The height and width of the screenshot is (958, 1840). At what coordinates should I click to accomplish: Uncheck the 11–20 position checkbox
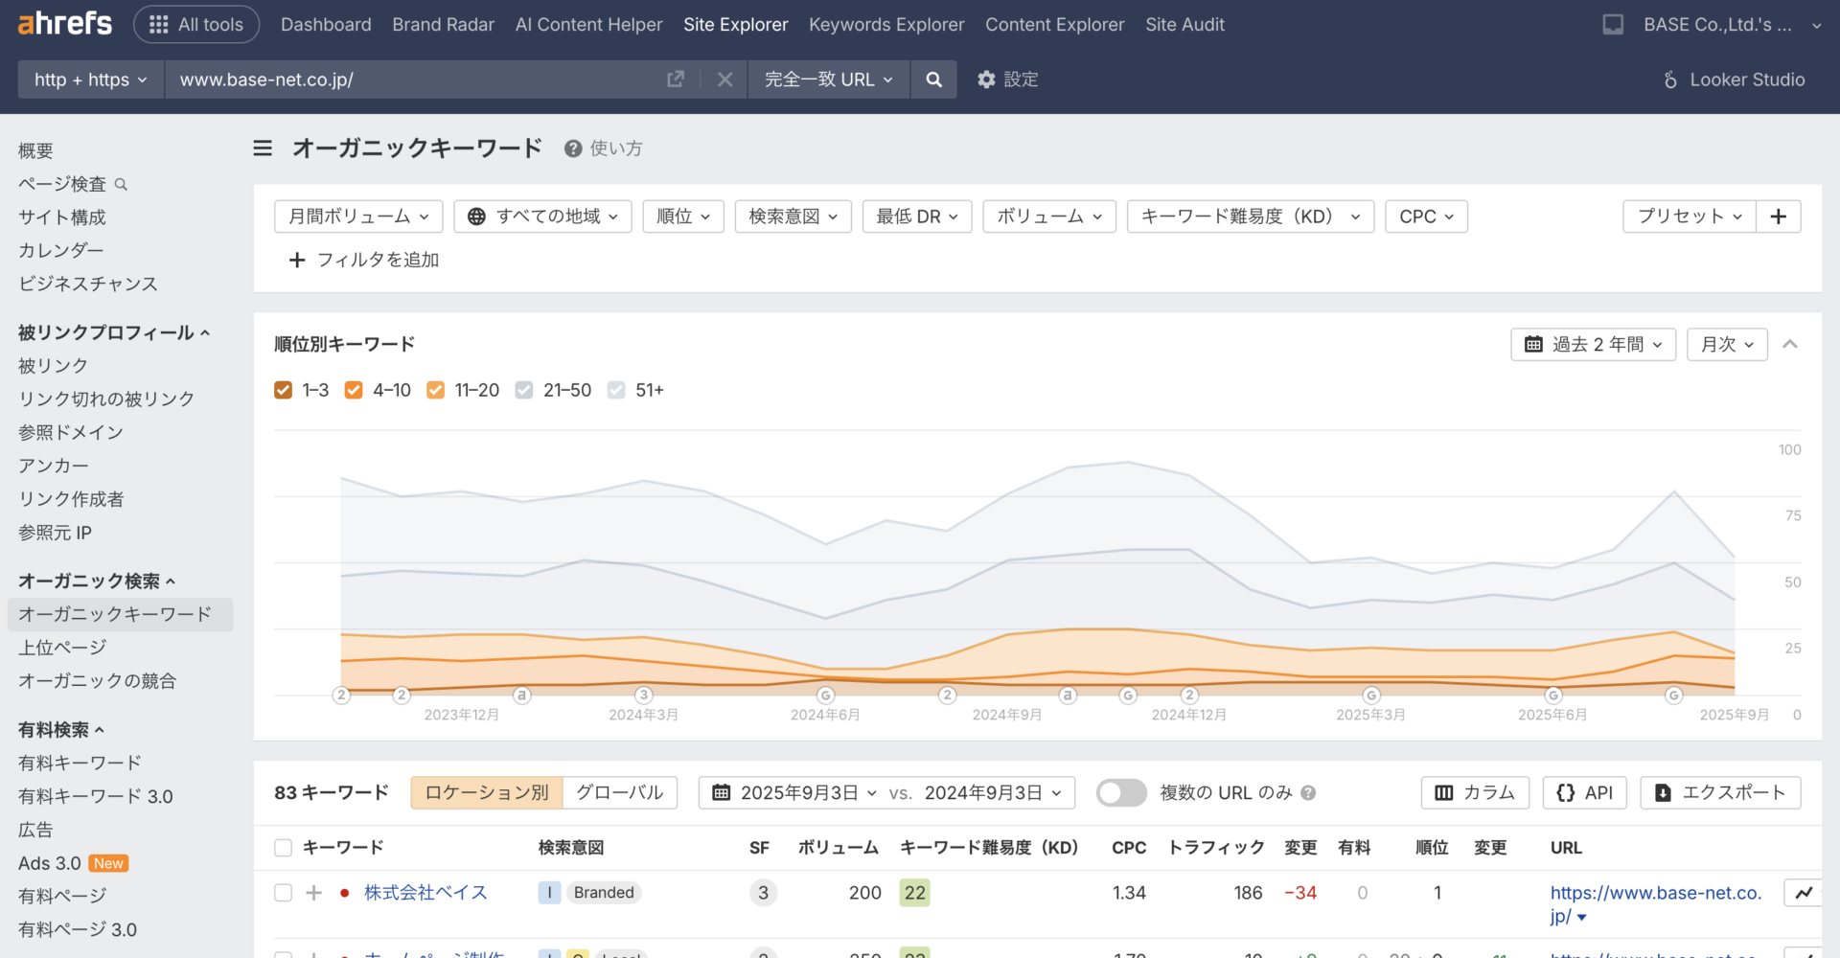pos(435,390)
